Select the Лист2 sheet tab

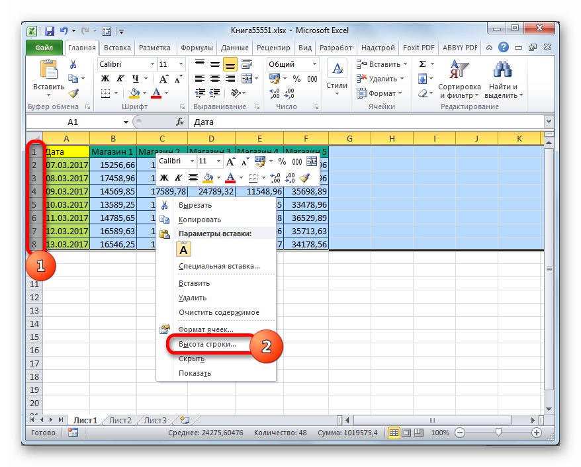click(x=120, y=420)
